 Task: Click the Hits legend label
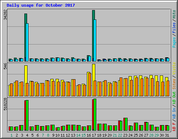(174, 14)
